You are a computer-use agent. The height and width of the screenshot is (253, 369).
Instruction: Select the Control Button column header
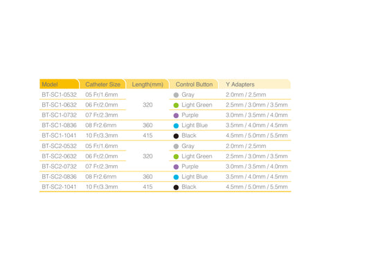194,84
